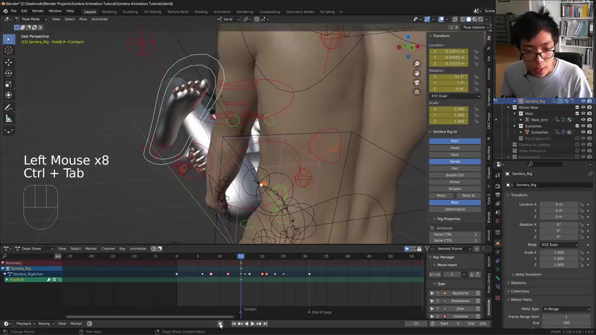Click the viewport zoom magnifier icon
The height and width of the screenshot is (335, 596).
(417, 64)
